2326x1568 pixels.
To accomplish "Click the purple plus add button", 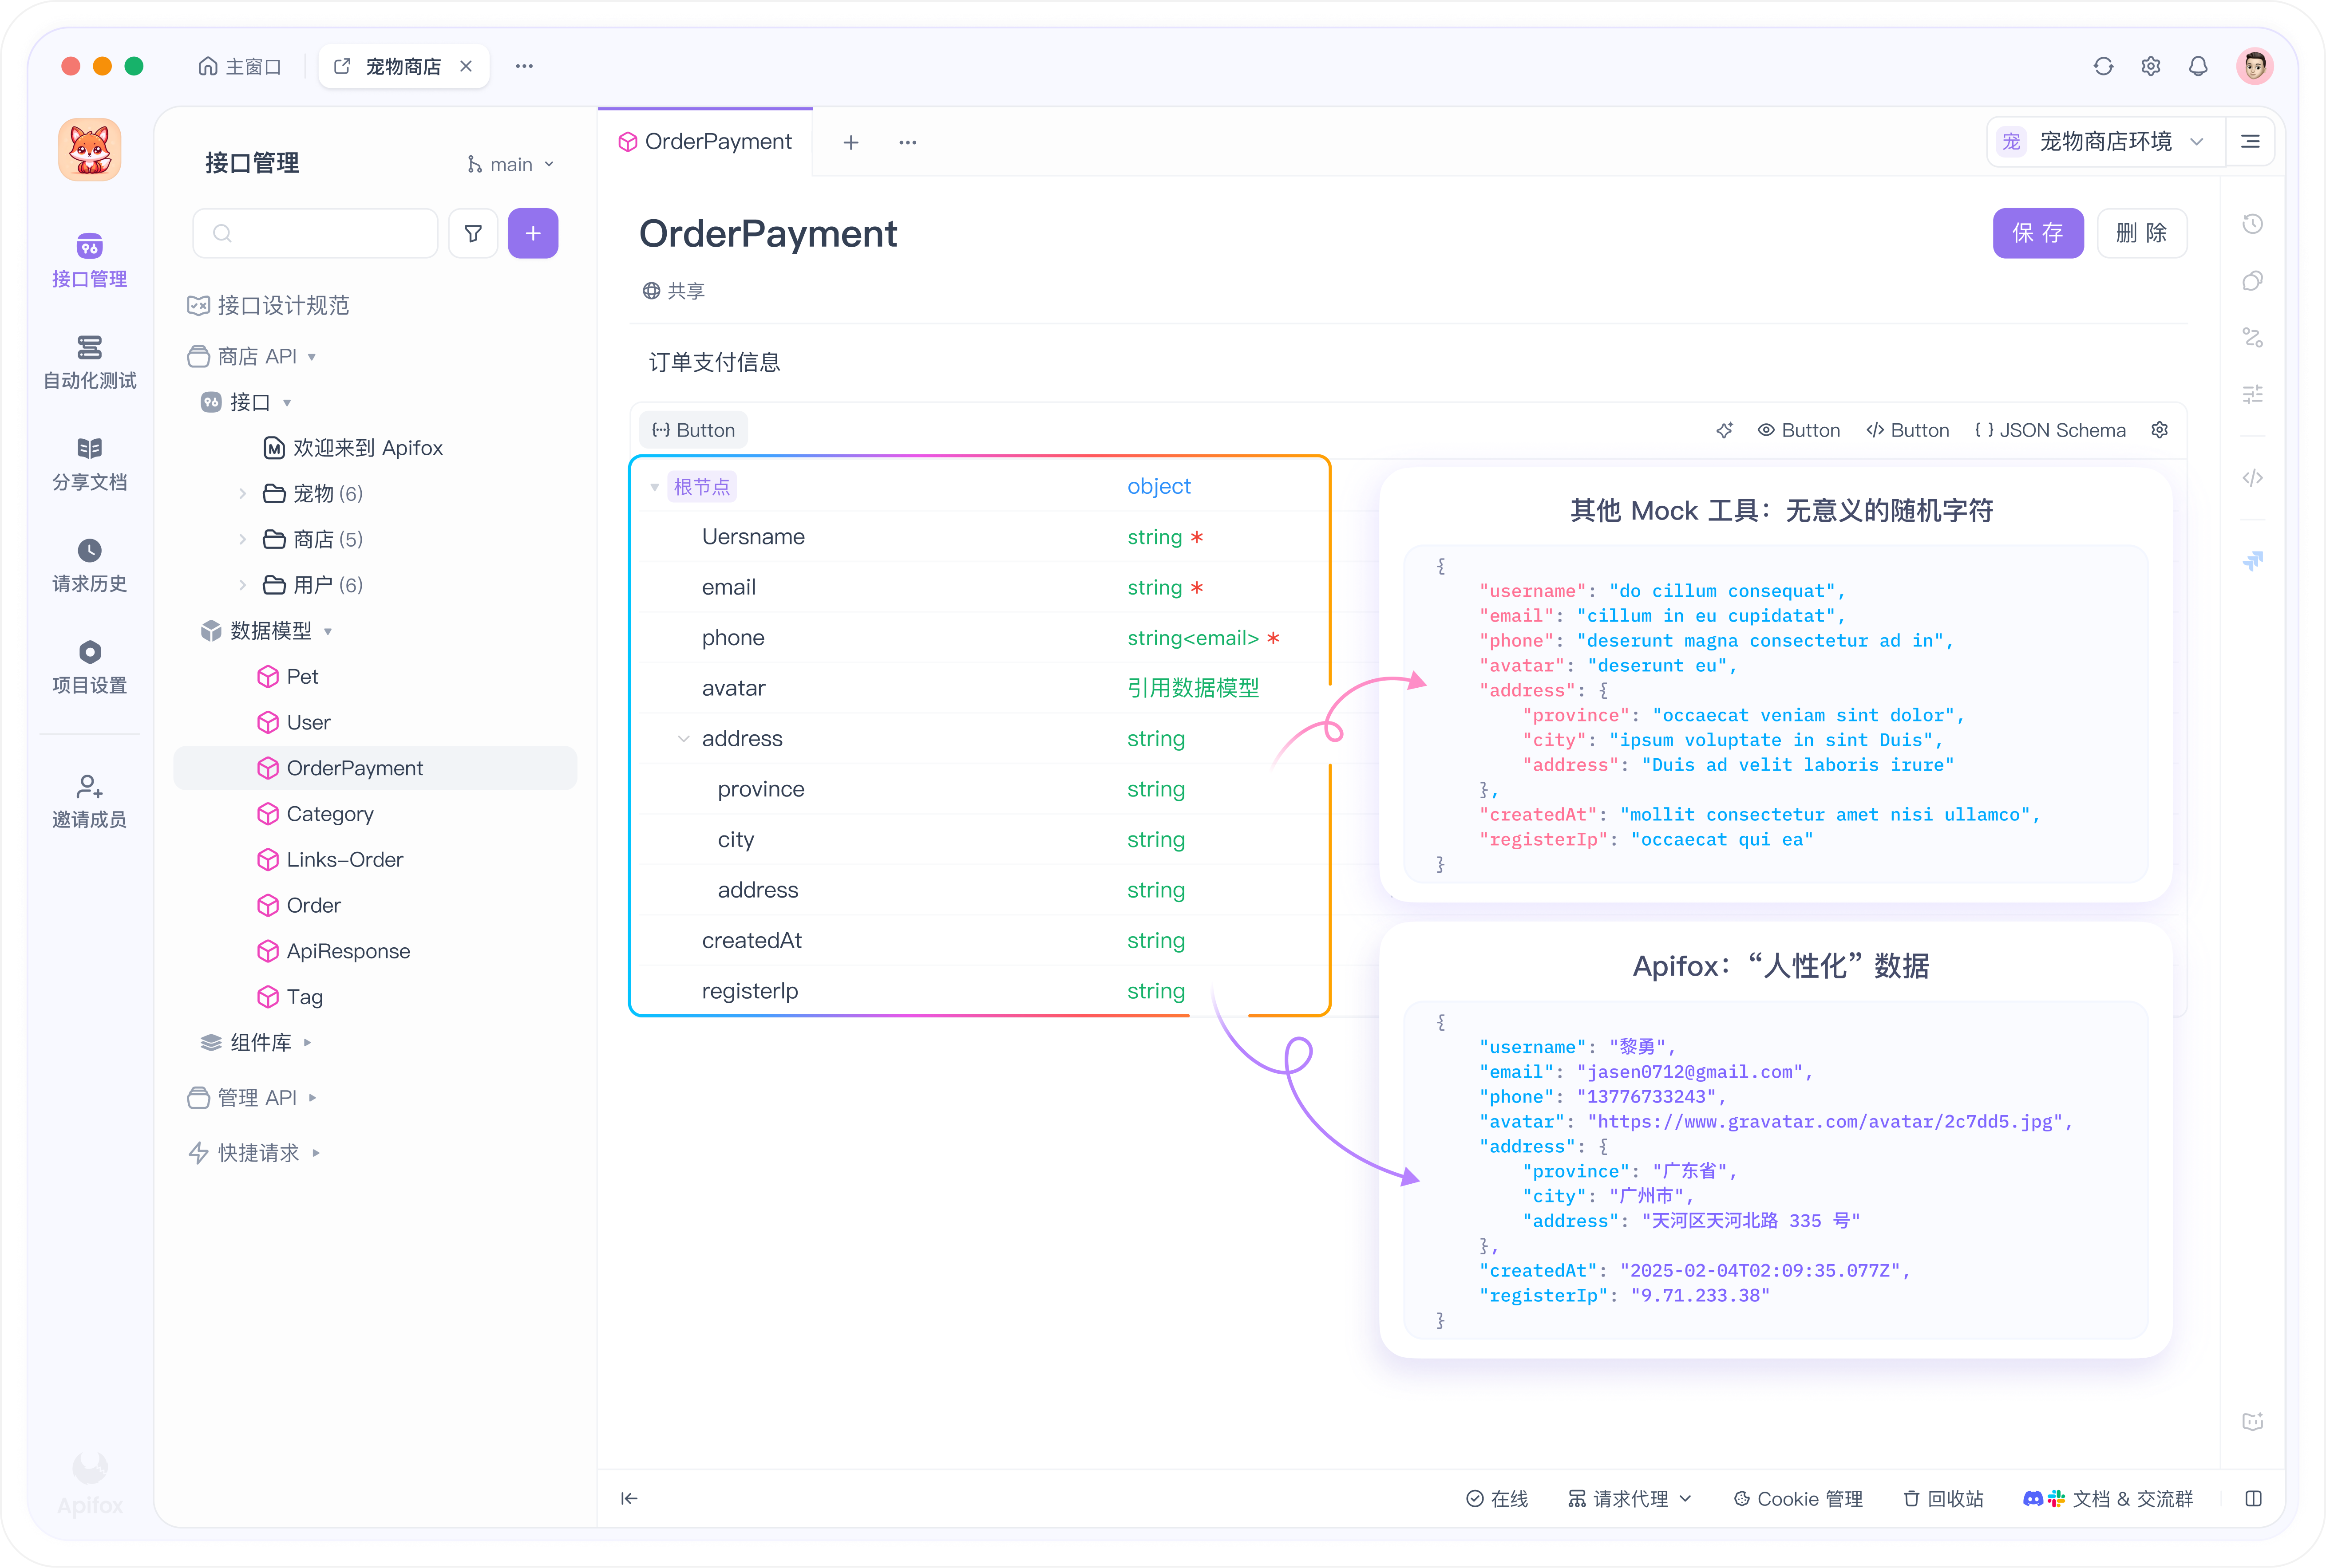I will coord(532,233).
